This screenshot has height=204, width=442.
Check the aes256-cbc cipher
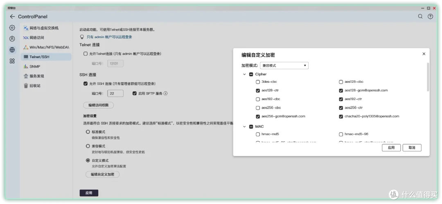[258, 108]
